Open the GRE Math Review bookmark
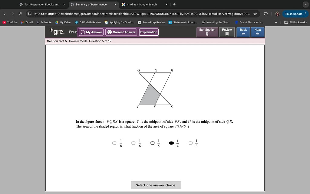The width and height of the screenshot is (310, 194). coord(88,22)
